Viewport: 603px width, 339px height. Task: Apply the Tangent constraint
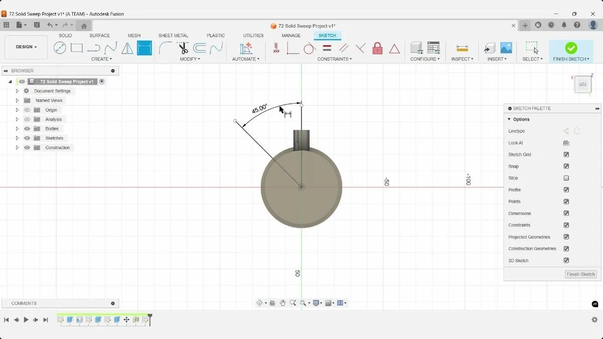310,48
